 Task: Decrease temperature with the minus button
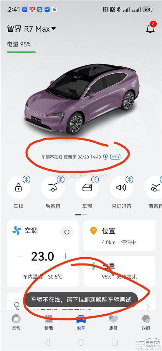20,256
